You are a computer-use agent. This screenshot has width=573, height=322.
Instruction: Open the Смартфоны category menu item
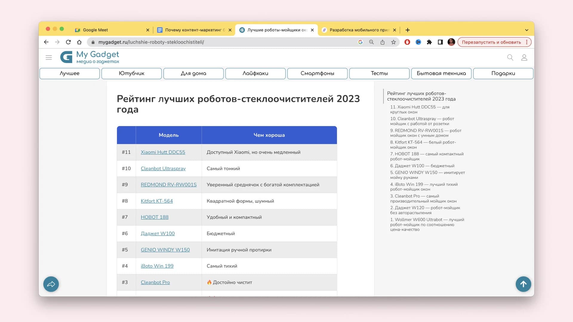[317, 73]
